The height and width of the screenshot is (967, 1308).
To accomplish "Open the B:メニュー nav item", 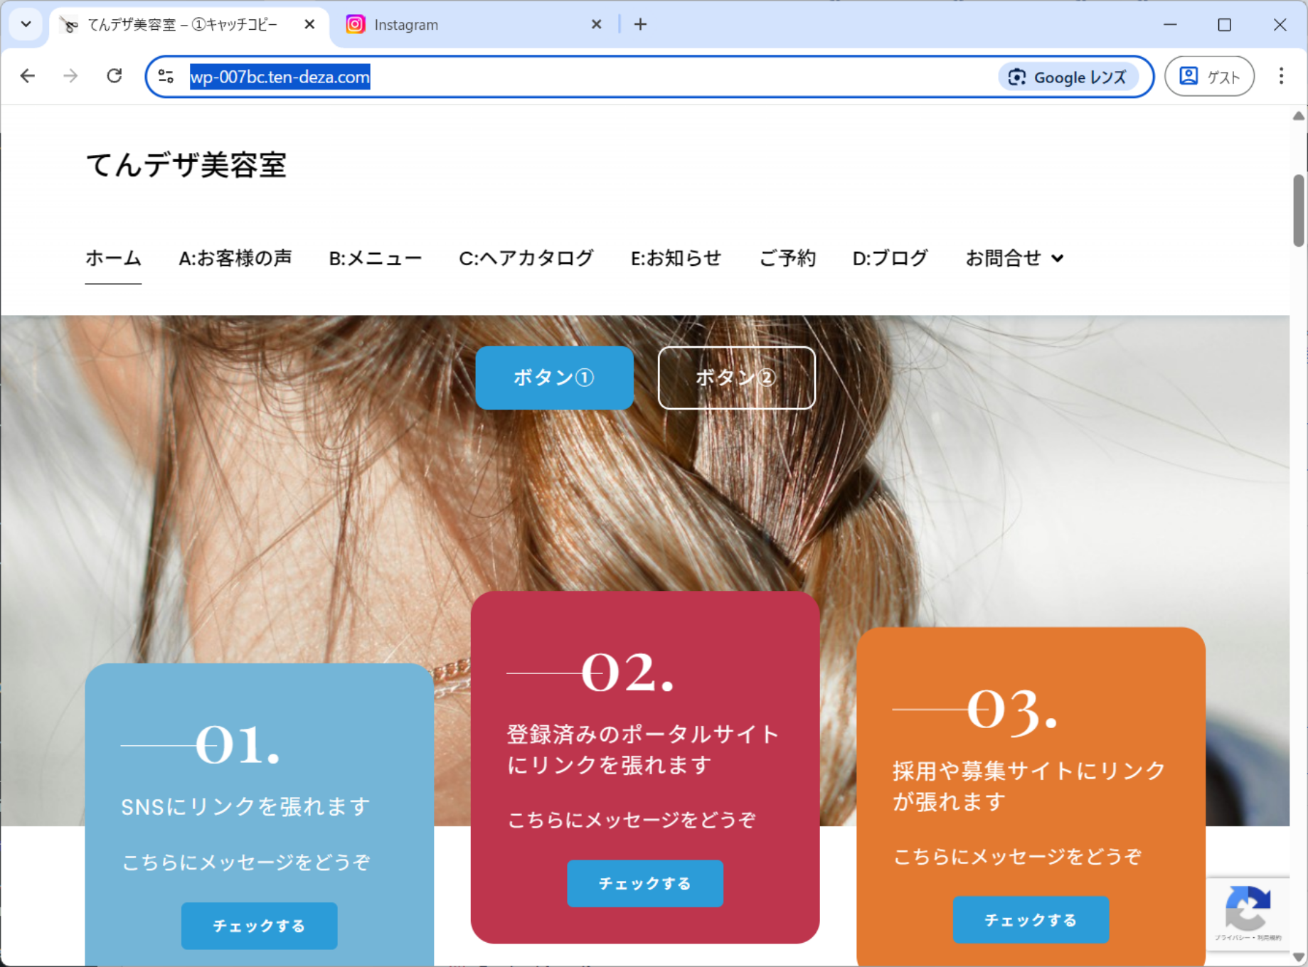I will [375, 258].
